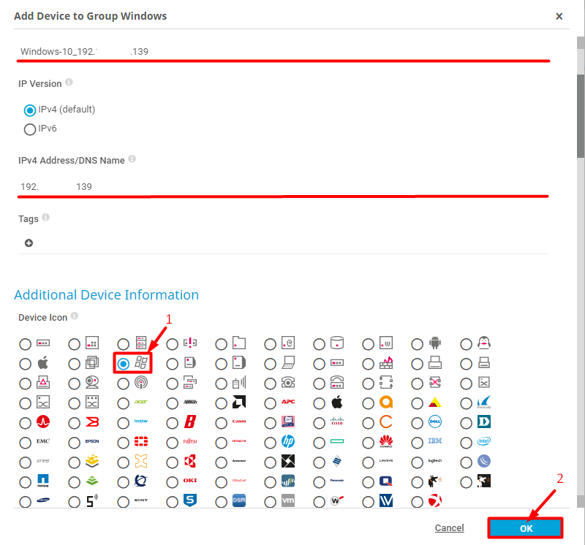Click the dialog's vertical scrollbar thumb
Viewport: 585px width, 545px height.
point(581,116)
